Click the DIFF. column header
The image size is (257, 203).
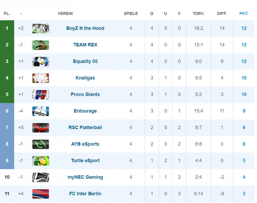(222, 14)
